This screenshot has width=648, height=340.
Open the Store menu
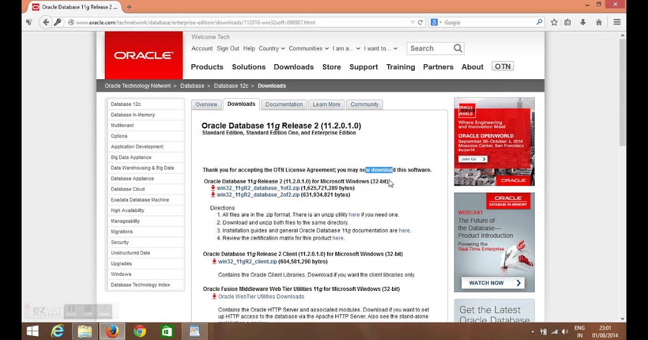click(332, 67)
